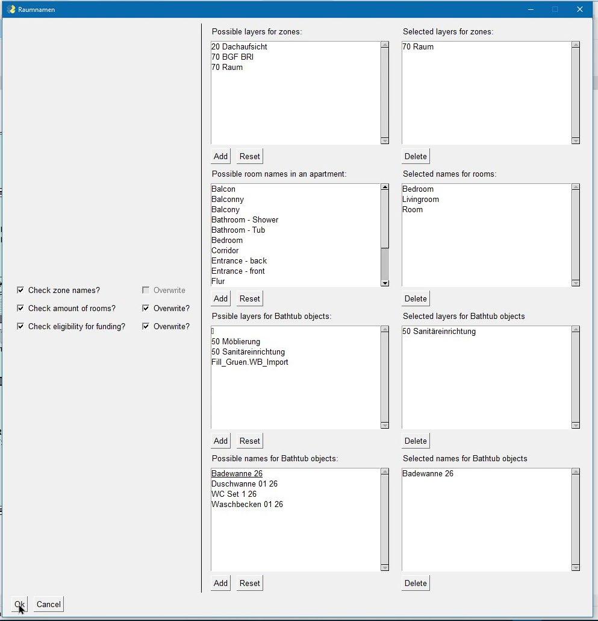Toggle the Check zone names checkbox
The image size is (598, 621).
(20, 290)
